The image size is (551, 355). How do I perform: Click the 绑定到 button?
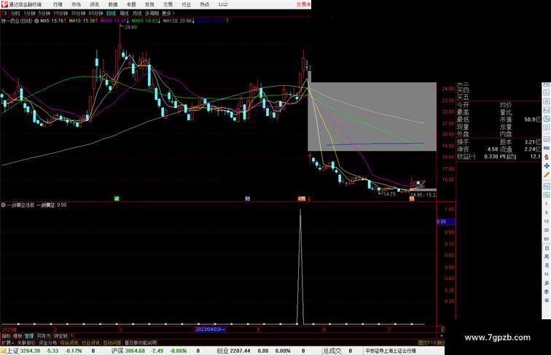(x=60, y=336)
